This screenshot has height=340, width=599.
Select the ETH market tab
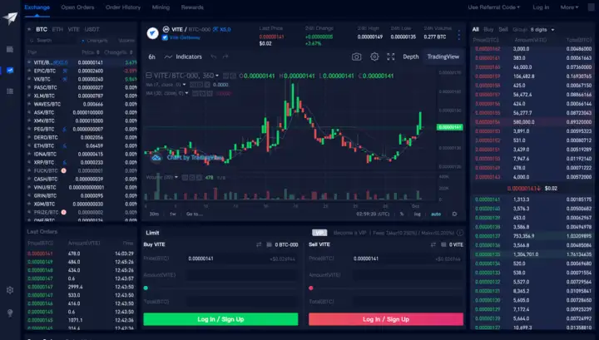coord(57,28)
